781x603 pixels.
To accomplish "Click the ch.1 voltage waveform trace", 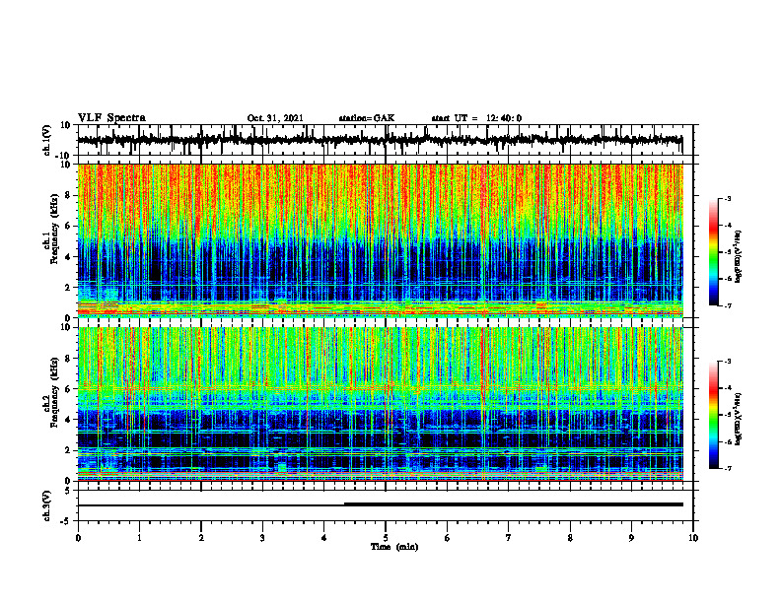I will tap(380, 140).
